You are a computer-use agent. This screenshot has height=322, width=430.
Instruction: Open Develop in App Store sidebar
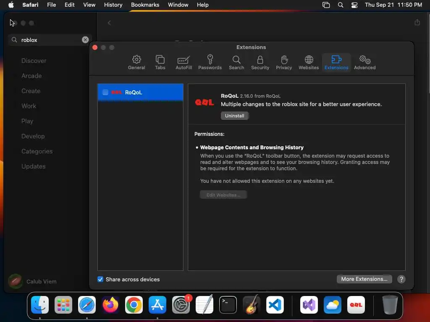coord(33,136)
